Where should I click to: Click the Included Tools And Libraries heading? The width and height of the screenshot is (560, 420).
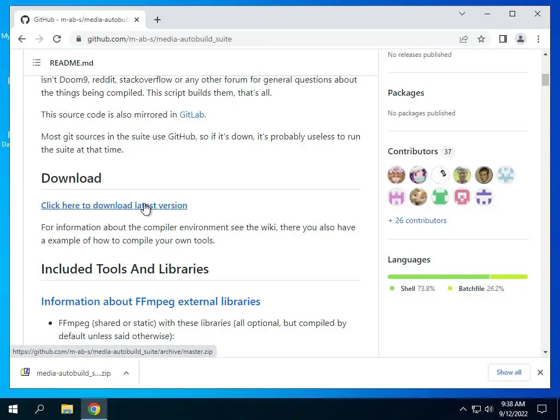tap(125, 269)
